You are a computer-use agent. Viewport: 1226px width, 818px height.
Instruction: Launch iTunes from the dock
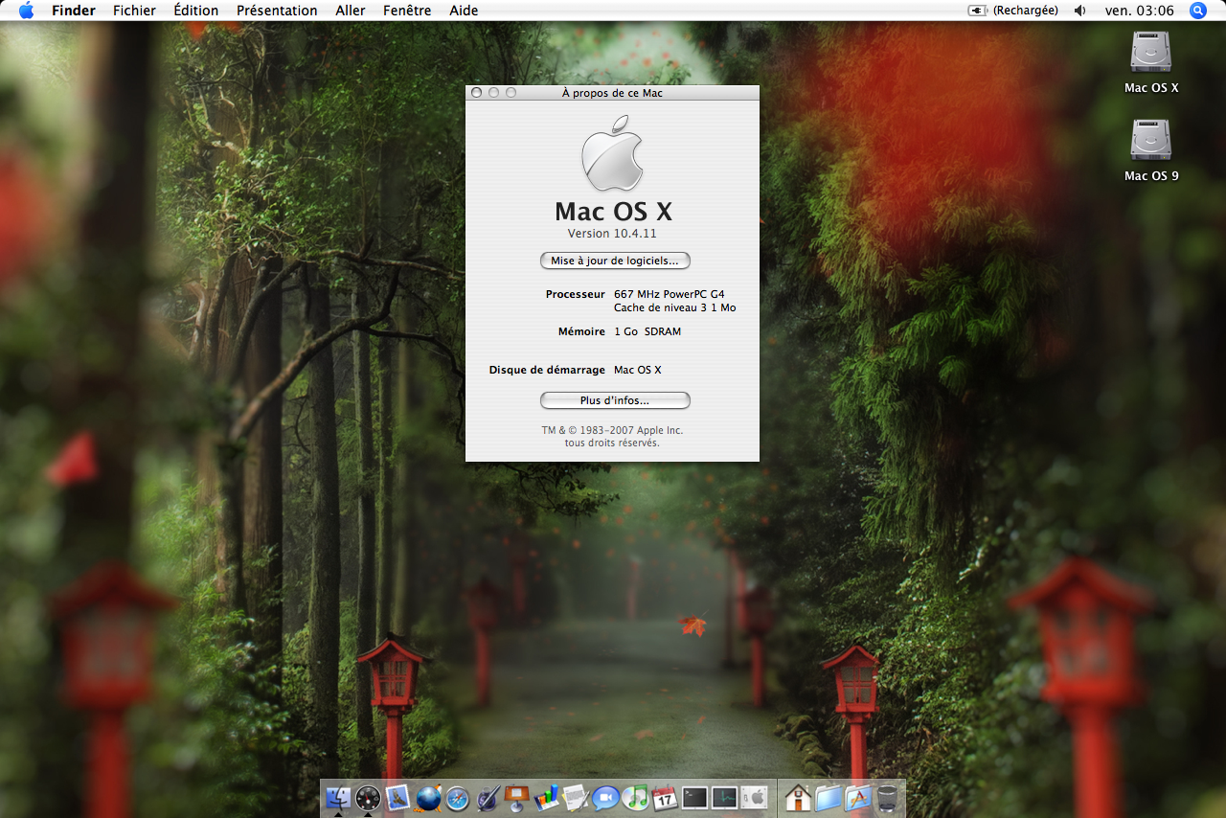635,797
